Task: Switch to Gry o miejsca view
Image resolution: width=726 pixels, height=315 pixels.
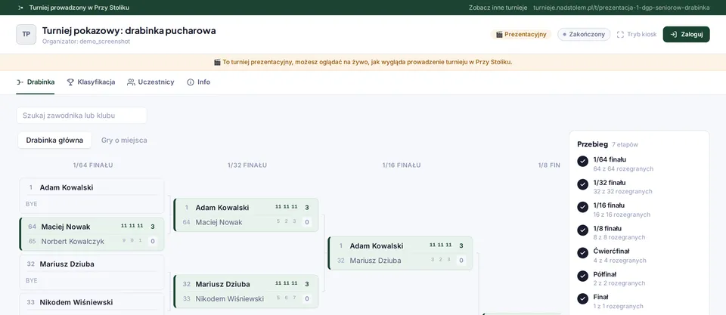Action: tap(124, 141)
